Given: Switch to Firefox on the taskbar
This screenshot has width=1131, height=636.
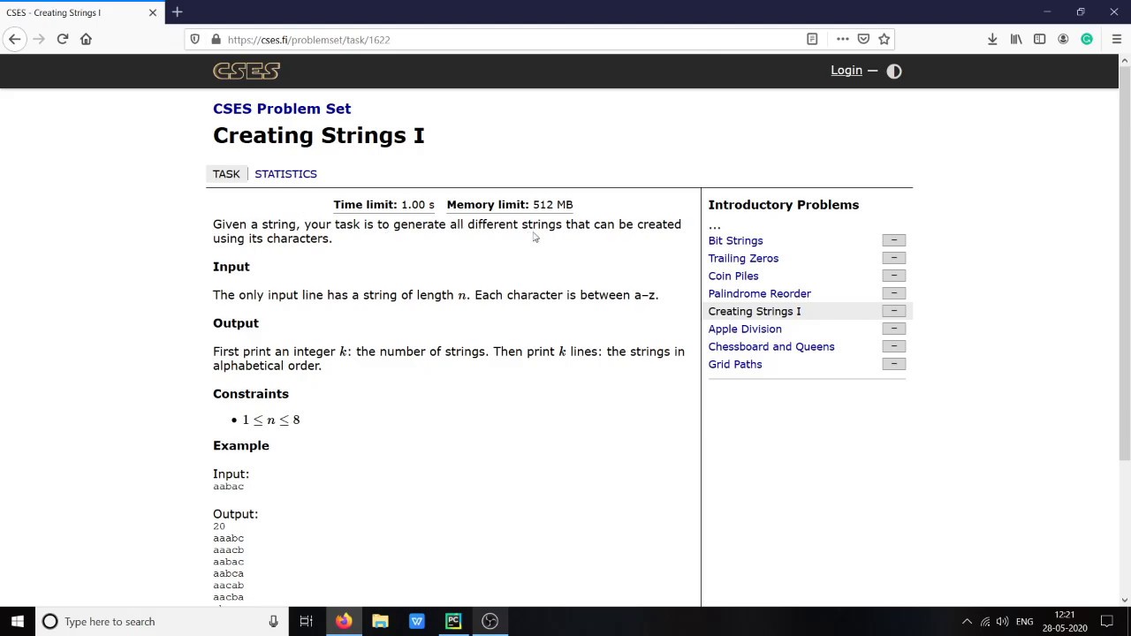Looking at the screenshot, I should coord(343,621).
